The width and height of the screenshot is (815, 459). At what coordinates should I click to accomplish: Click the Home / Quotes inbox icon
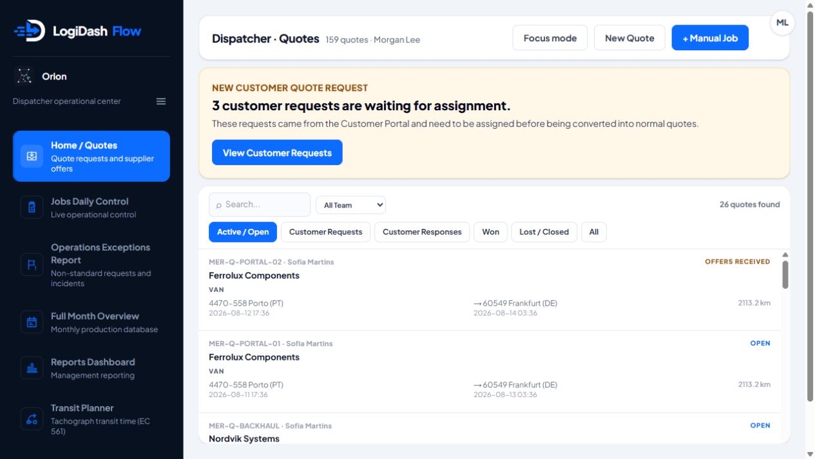coord(32,156)
